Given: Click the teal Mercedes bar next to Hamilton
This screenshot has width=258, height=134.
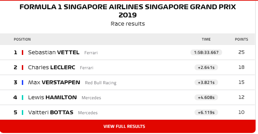Looking at the screenshot, I should 23,98.
